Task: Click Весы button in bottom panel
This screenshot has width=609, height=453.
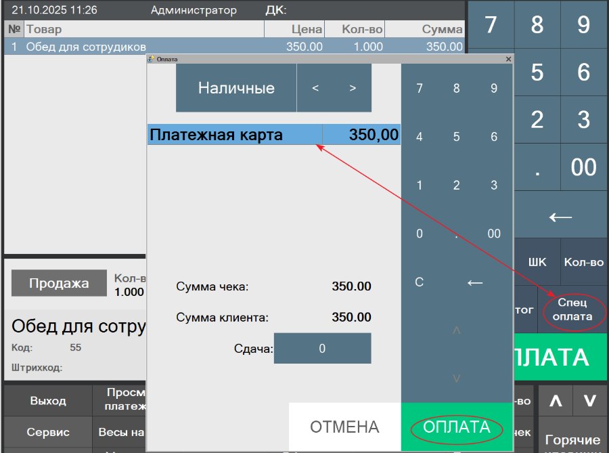Action: 120,432
